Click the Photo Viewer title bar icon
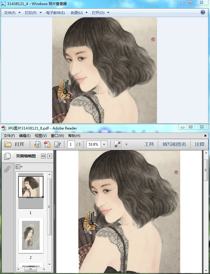 coord(4,4)
